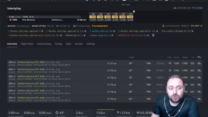
Task: Dismiss 'Nvidia settings applied with errors' notification
Action: [61, 35]
